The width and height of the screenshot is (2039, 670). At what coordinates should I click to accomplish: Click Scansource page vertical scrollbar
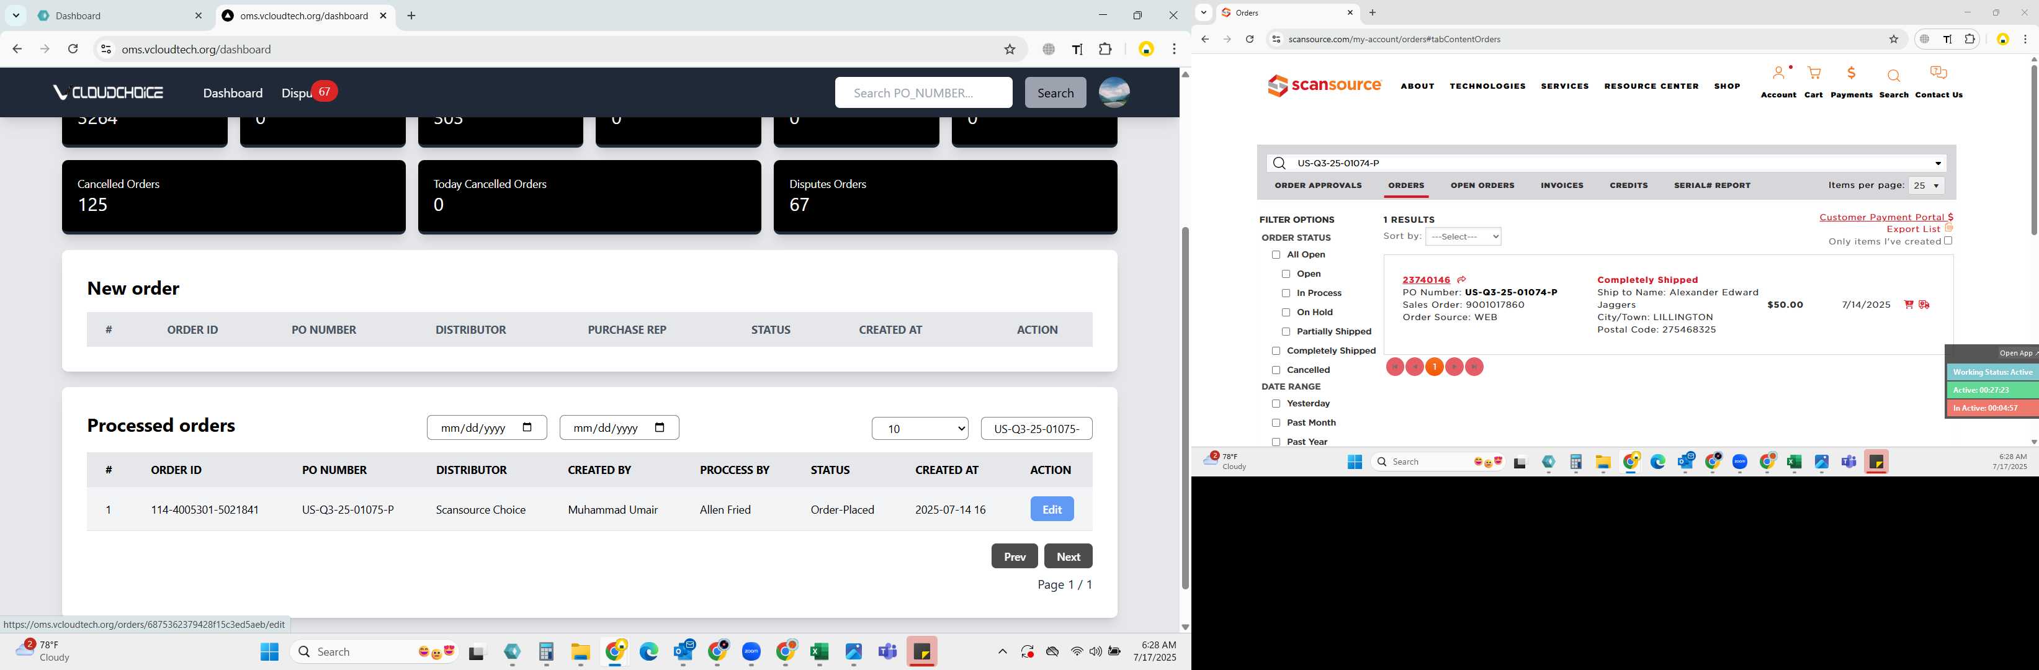coord(2033,150)
